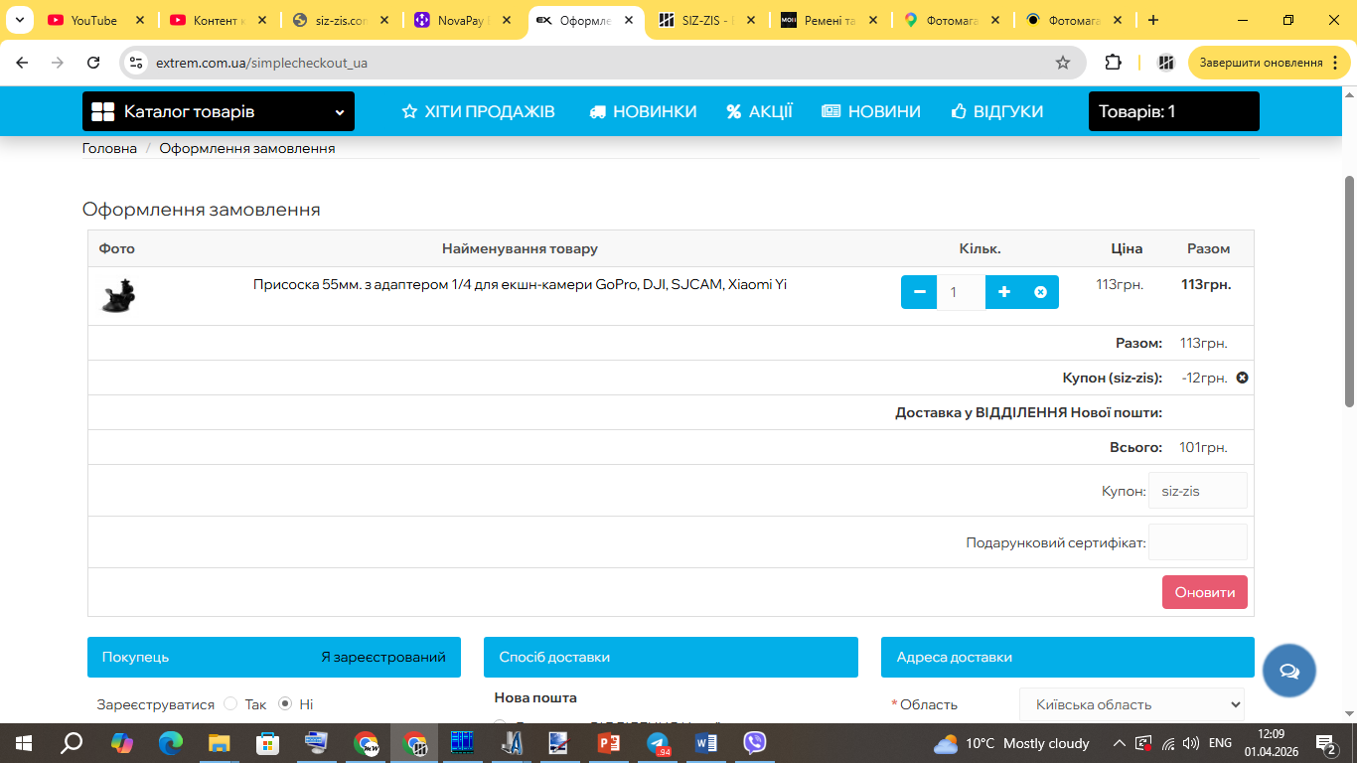The width and height of the screenshot is (1357, 763).
Task: Remove product from cart with x icon
Action: [x=1040, y=292]
